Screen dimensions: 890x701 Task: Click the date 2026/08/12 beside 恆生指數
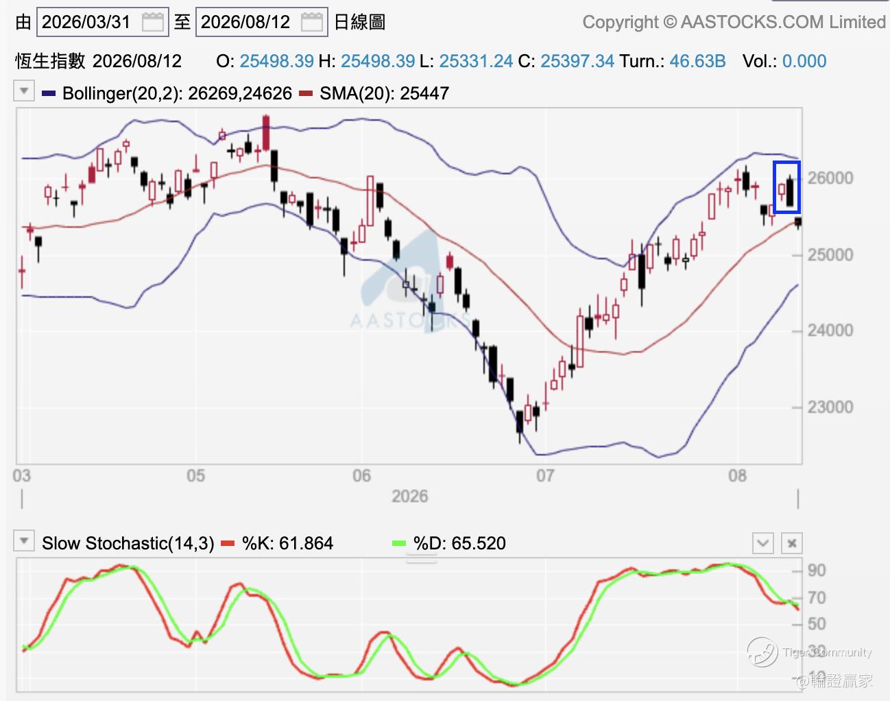137,61
